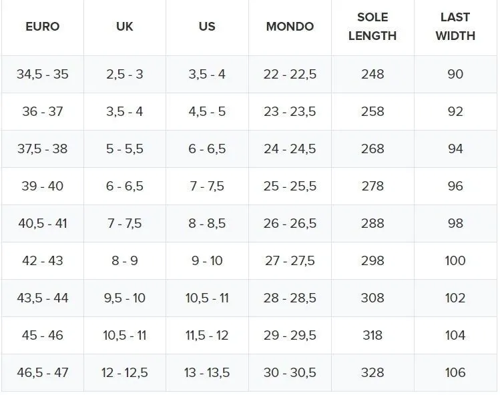Click the UK size 3,5 - 4 cell
The width and height of the screenshot is (500, 395).
coord(124,111)
